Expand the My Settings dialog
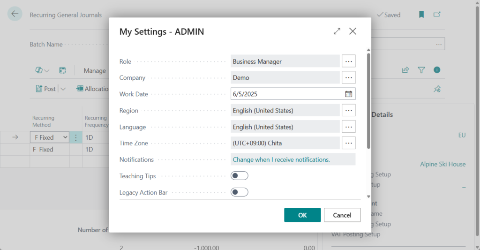The image size is (480, 250). click(337, 31)
